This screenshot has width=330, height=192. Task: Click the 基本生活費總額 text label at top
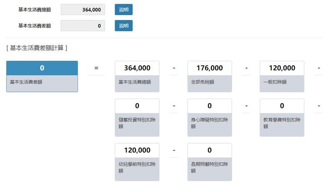coord(34,9)
